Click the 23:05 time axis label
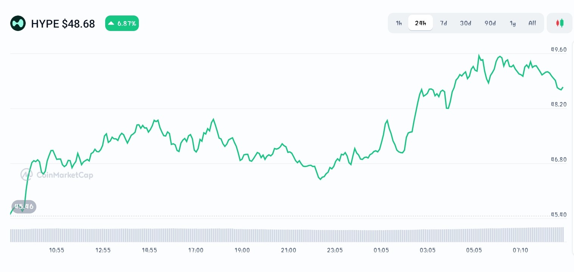The height and width of the screenshot is (272, 574). point(335,250)
